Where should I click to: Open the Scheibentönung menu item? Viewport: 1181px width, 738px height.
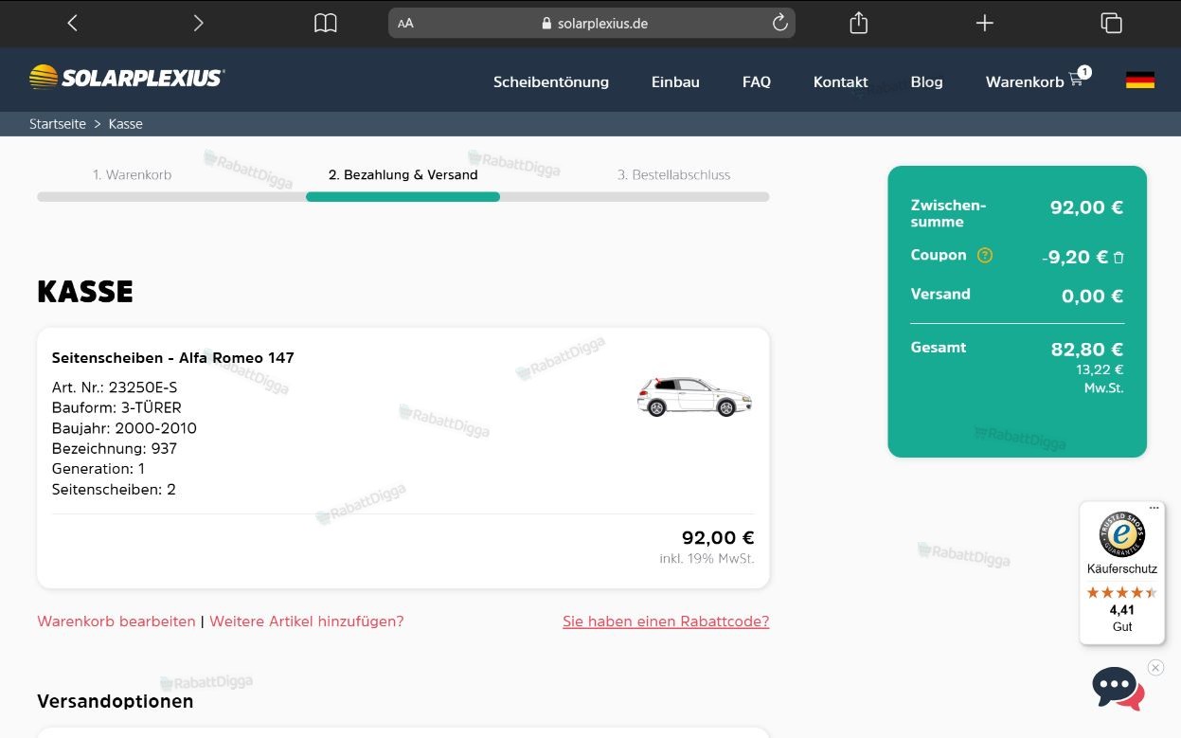pos(551,81)
